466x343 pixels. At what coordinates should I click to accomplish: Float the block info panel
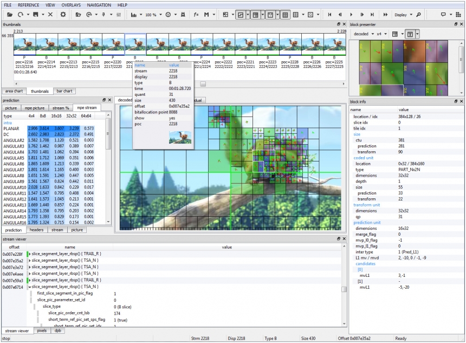coord(456,101)
